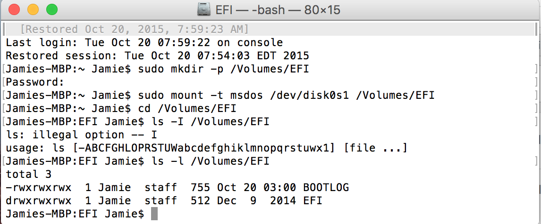Click the 'ls: illegal option -- I' error line
This screenshot has width=541, height=224.
coord(81,135)
